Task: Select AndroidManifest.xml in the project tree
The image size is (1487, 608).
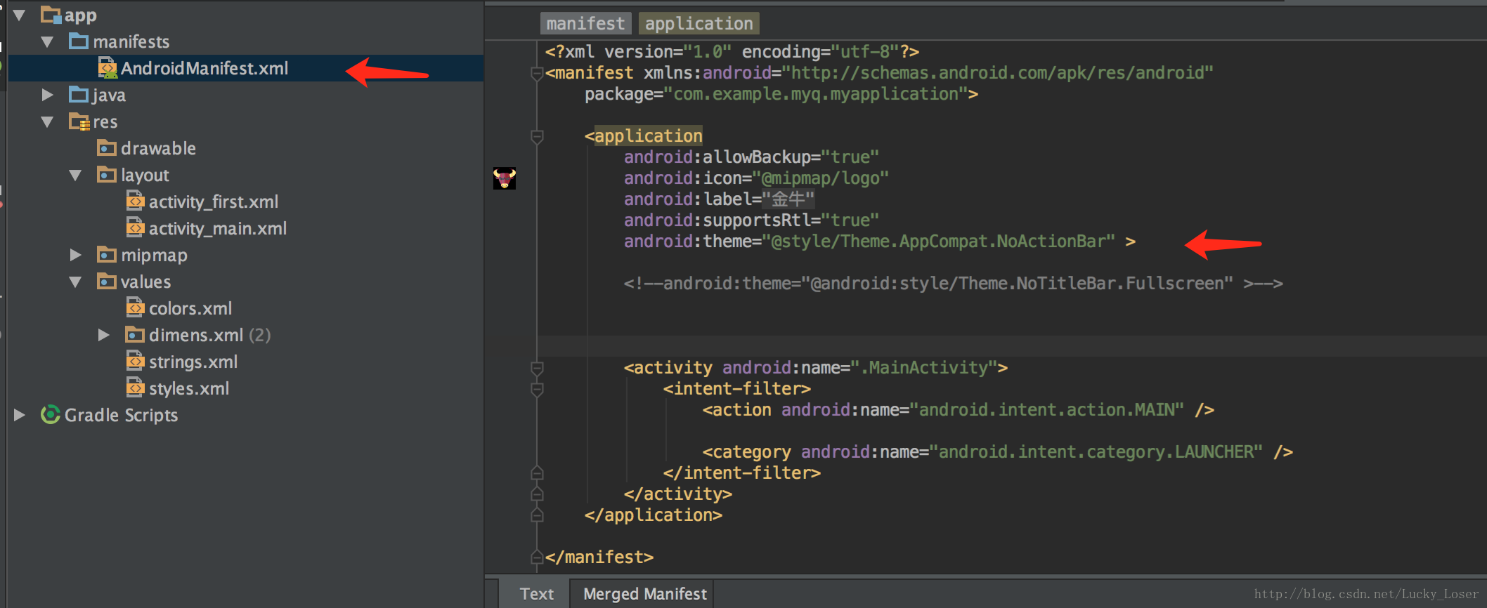Action: click(x=246, y=68)
